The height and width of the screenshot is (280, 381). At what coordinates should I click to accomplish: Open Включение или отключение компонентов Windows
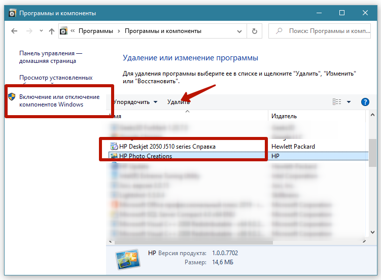click(59, 100)
